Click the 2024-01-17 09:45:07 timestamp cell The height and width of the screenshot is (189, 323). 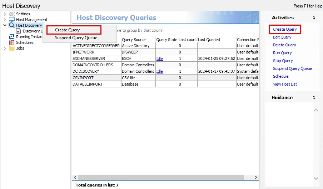217,71
